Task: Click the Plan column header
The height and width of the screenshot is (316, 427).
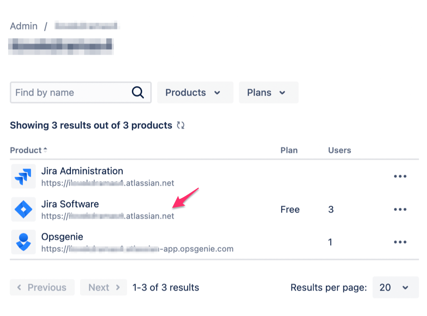Action: [289, 150]
